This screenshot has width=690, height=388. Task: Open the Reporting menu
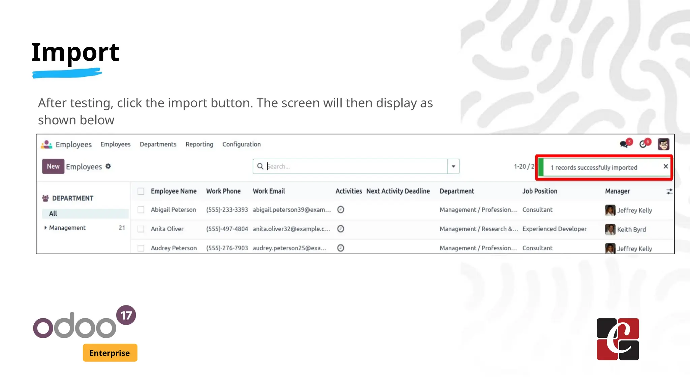[x=199, y=144]
